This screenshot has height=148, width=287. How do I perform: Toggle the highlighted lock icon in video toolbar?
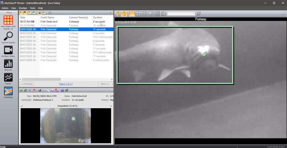tap(124, 14)
